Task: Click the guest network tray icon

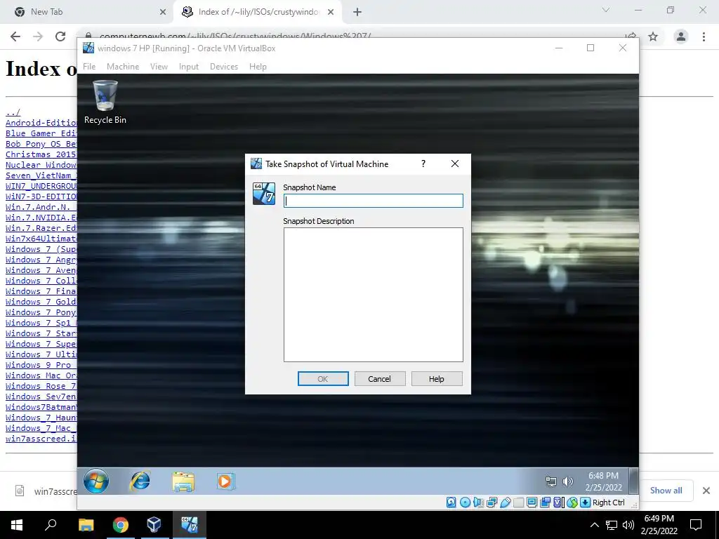Action: (550, 481)
